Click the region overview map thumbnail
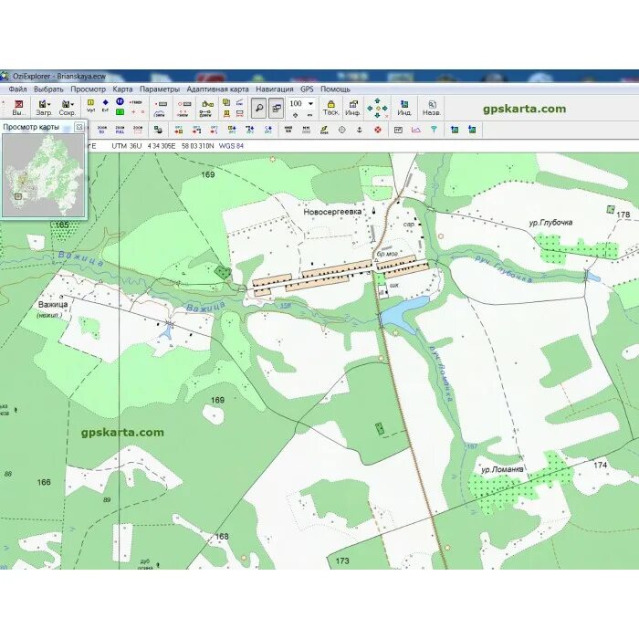This screenshot has width=639, height=639. (44, 175)
